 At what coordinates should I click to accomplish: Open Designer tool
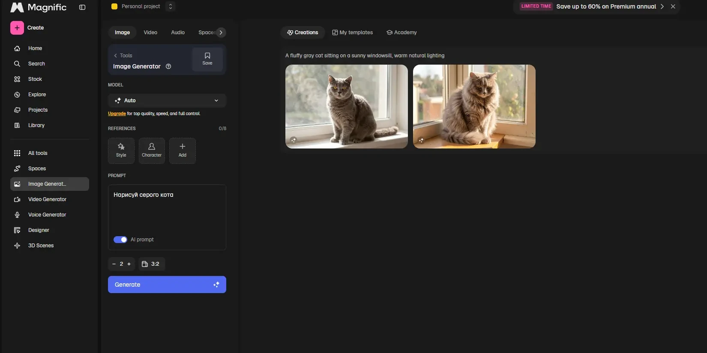point(50,230)
